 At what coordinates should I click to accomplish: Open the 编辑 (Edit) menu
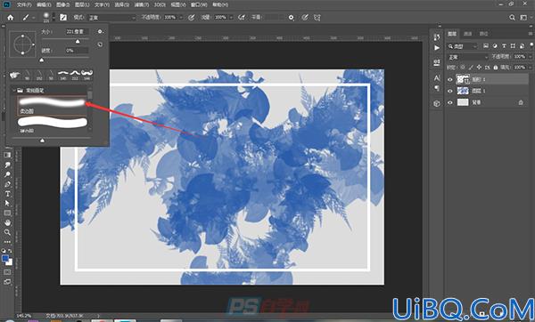click(44, 4)
